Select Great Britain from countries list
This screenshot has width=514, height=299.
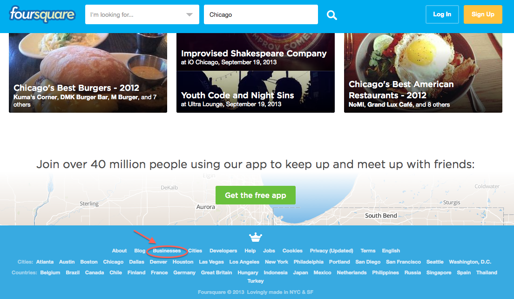pyautogui.click(x=216, y=273)
